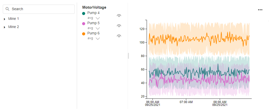Click the panel resize handle beside chart
This screenshot has width=272, height=112.
coord(128,56)
